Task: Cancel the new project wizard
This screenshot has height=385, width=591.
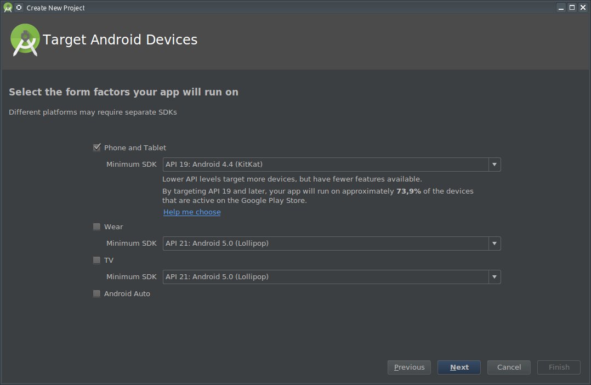Action: [x=509, y=367]
